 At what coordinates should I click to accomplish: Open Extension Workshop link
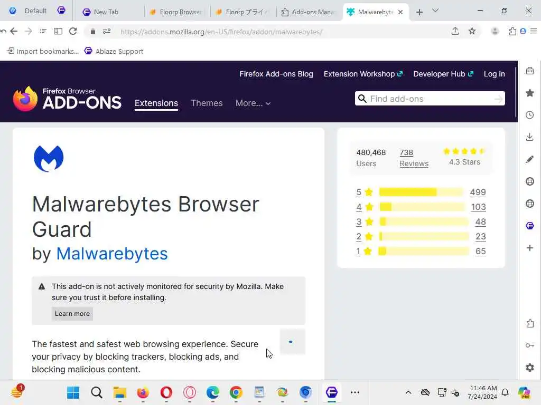pos(363,74)
